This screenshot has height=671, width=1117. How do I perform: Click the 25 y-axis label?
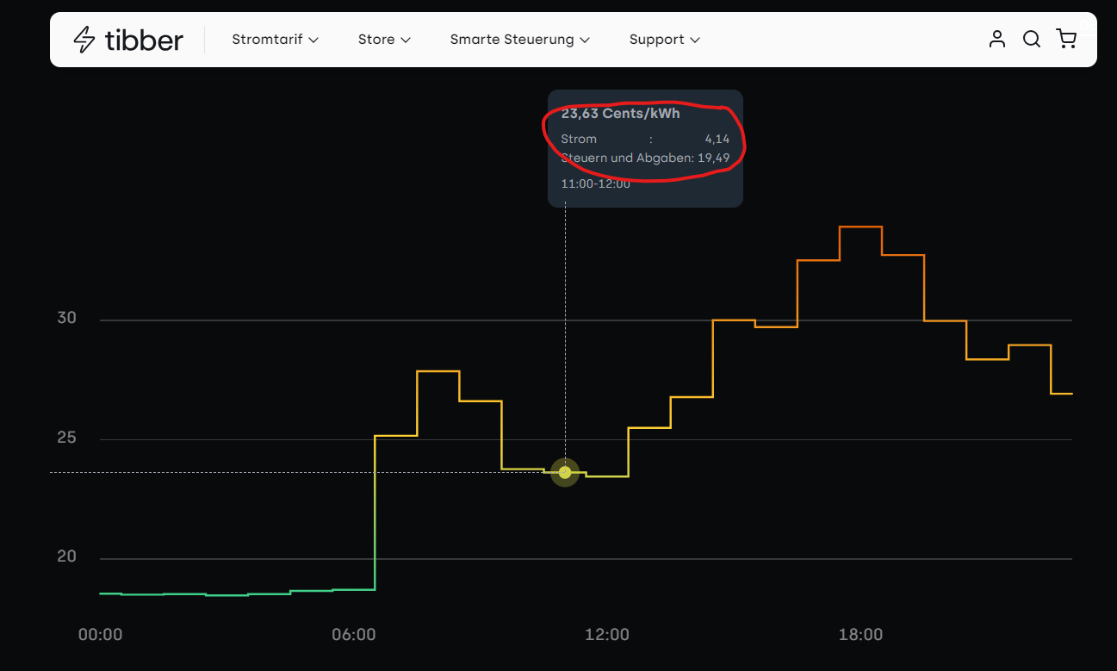(66, 438)
